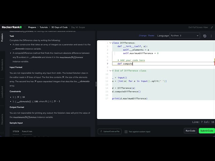
Task: Click the def __init__(self, a): line
Action: (x=132, y=46)
